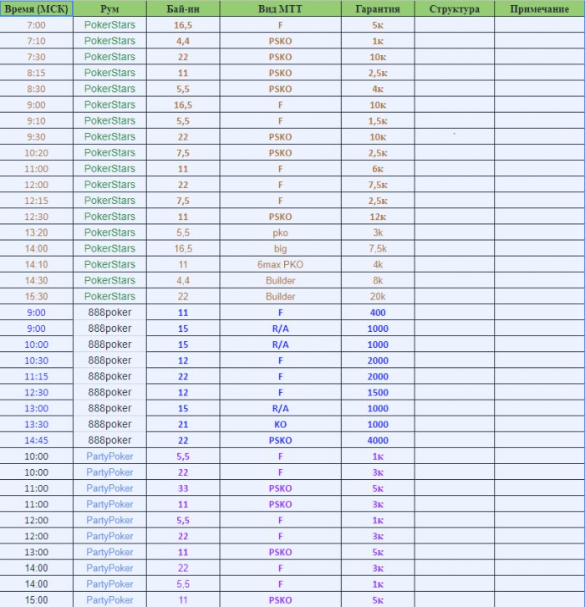585x607 pixels.
Task: Click the 9:30 time cell
Action: click(37, 136)
